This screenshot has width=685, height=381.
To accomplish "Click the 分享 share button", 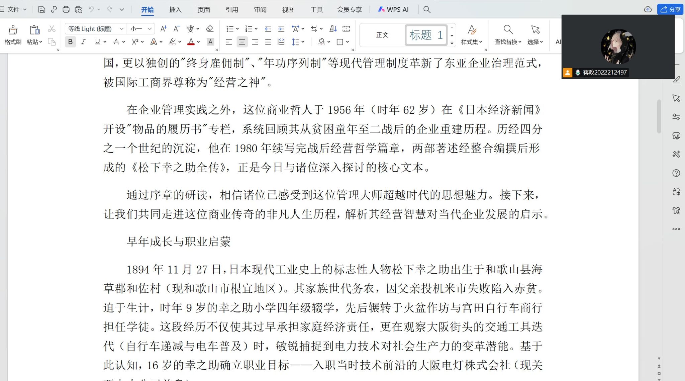I will 670,9.
